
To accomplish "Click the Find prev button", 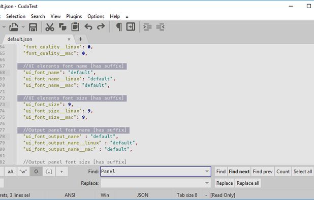I will (263, 172).
